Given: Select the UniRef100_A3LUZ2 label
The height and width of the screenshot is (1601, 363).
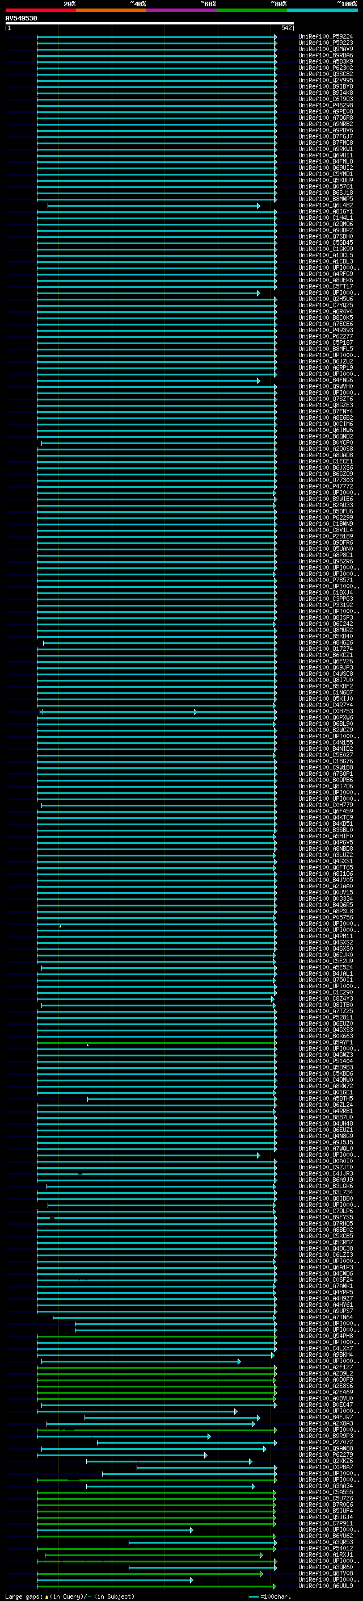Looking at the screenshot, I should point(326,855).
